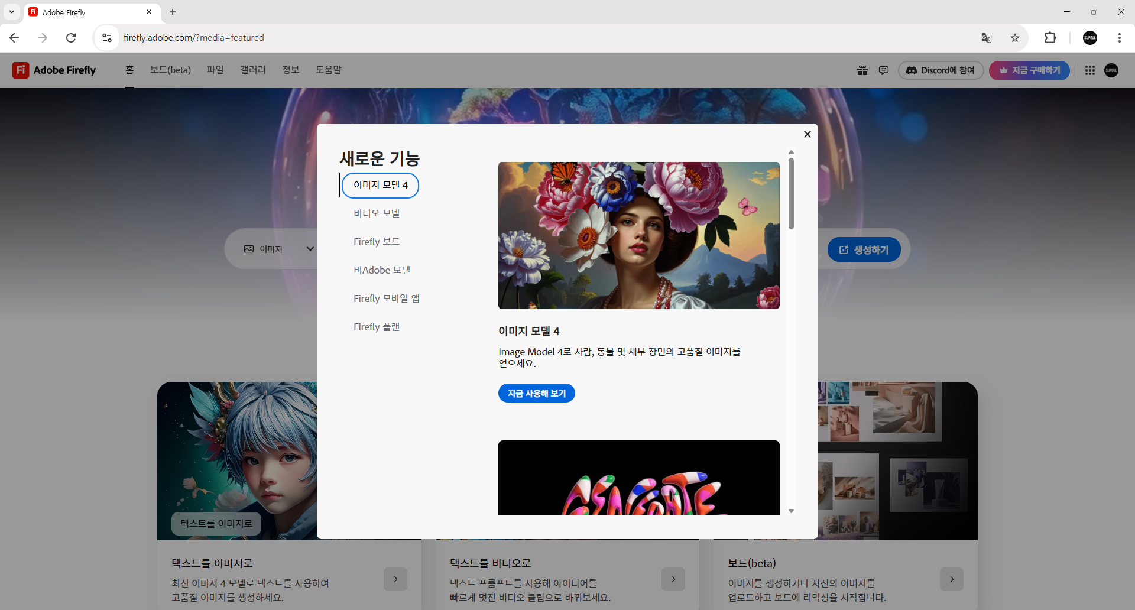
Task: Select Firefly 보드 in feature list
Action: coord(377,242)
